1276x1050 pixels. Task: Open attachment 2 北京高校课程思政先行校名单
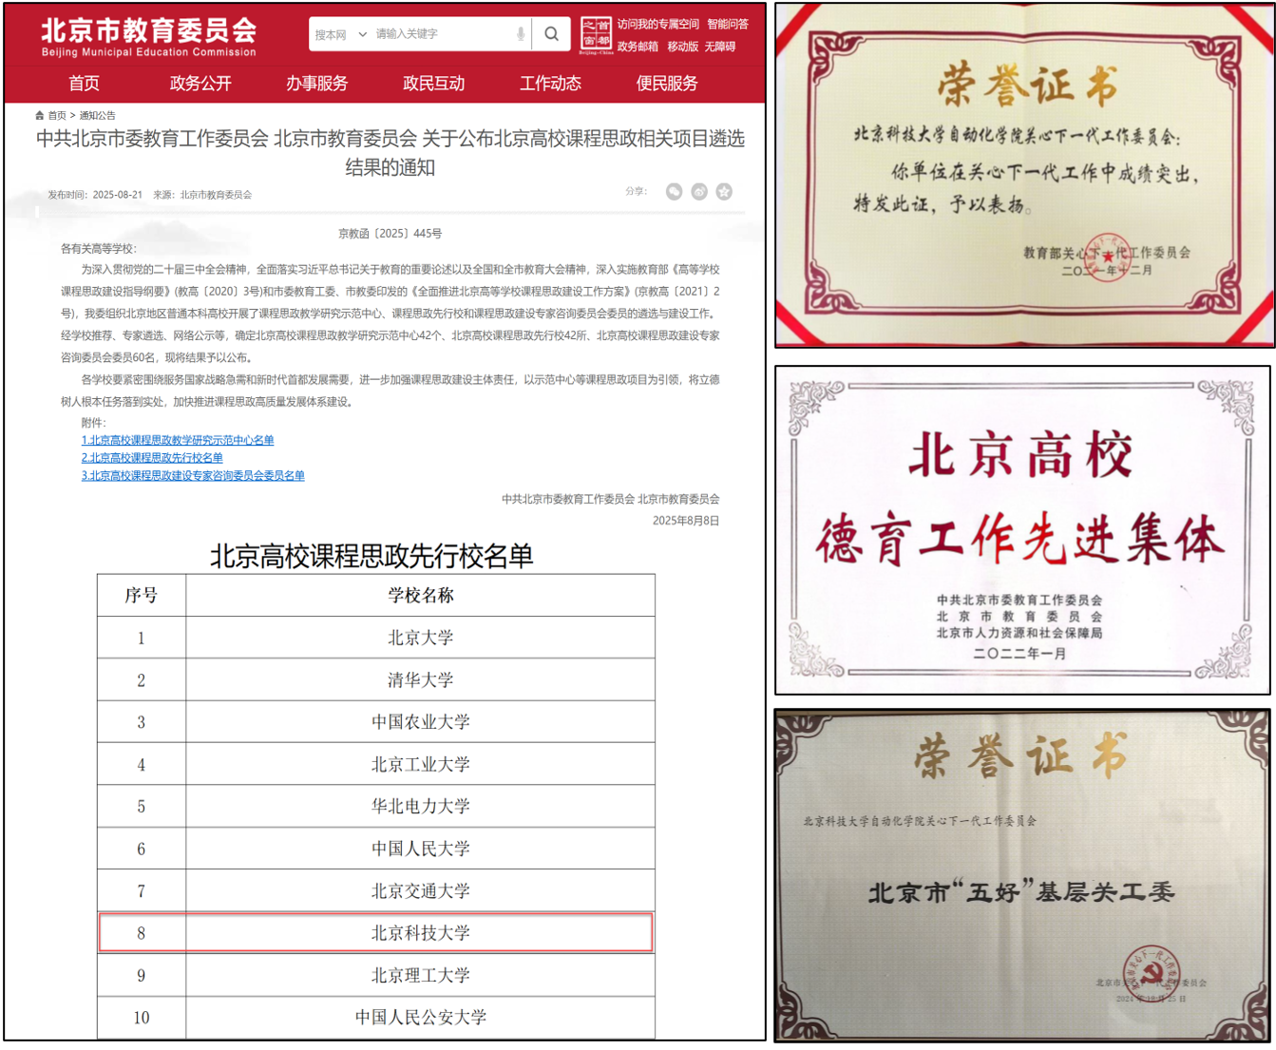tap(152, 456)
